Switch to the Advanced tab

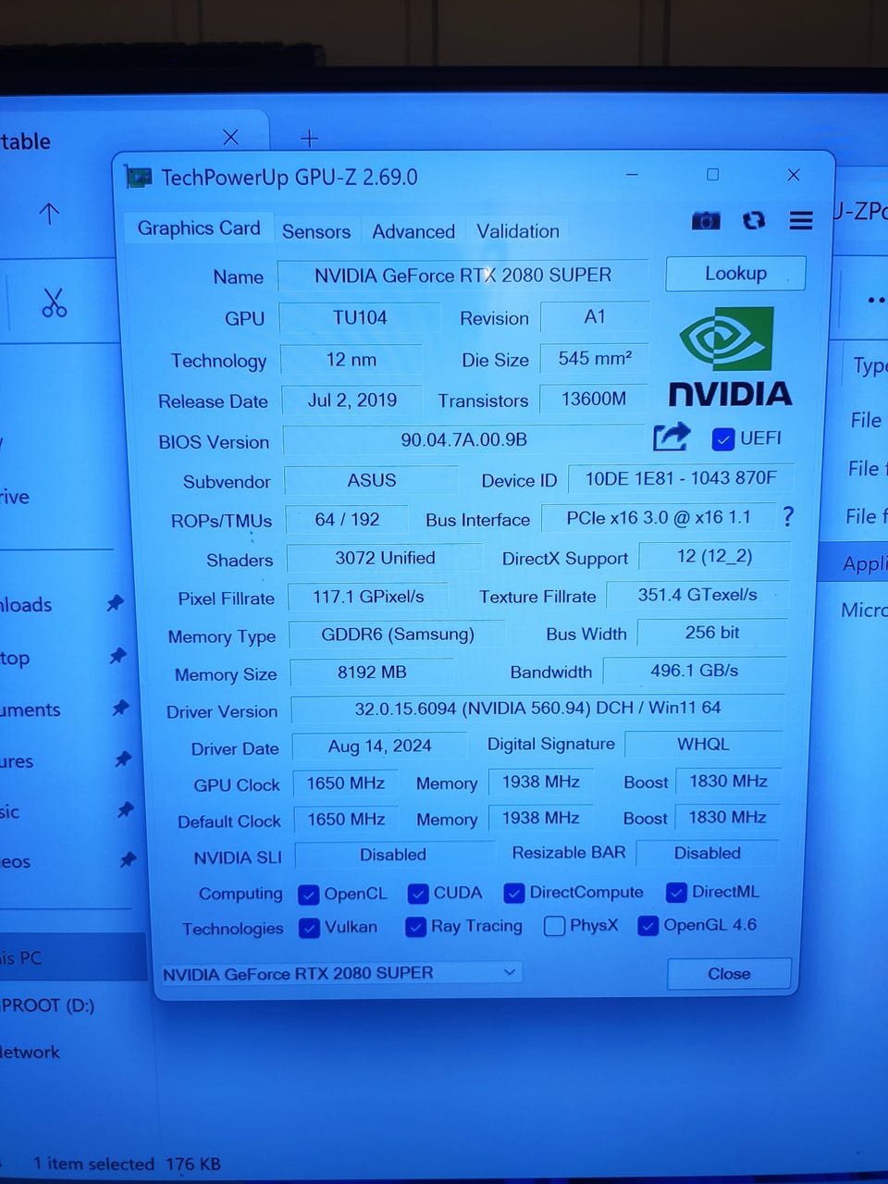click(x=413, y=231)
